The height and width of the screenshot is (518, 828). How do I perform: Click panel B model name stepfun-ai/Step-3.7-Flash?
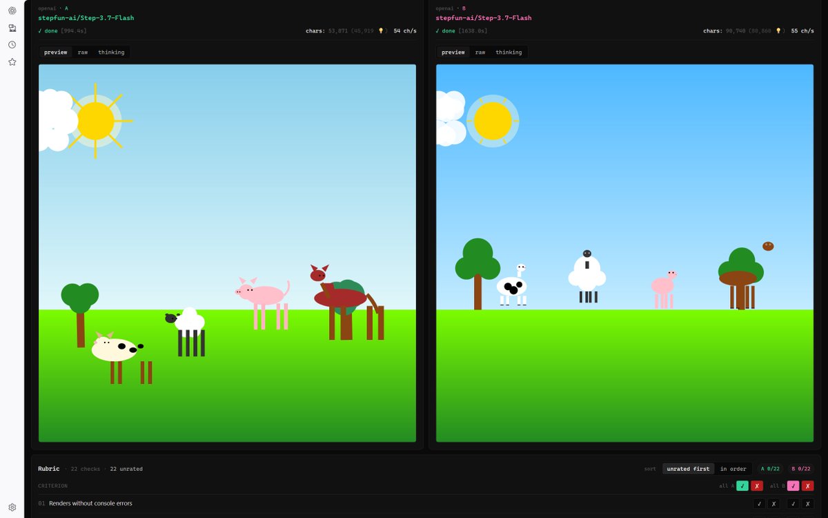pyautogui.click(x=484, y=18)
